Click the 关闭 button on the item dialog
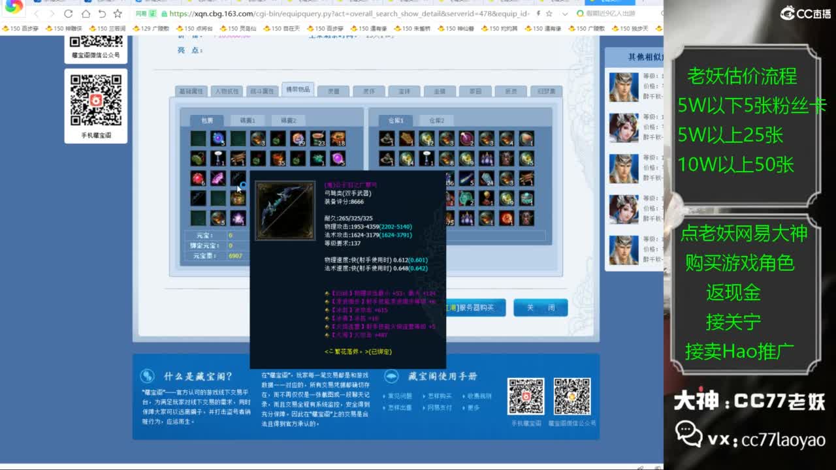This screenshot has width=836, height=470. click(x=541, y=307)
